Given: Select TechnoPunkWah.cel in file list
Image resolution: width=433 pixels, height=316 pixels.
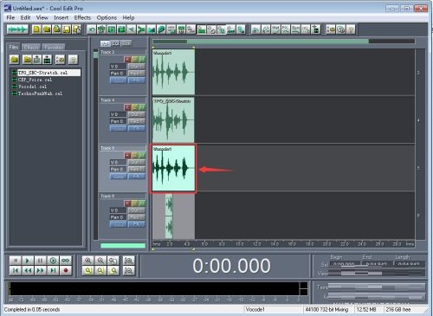Looking at the screenshot, I should tap(37, 94).
